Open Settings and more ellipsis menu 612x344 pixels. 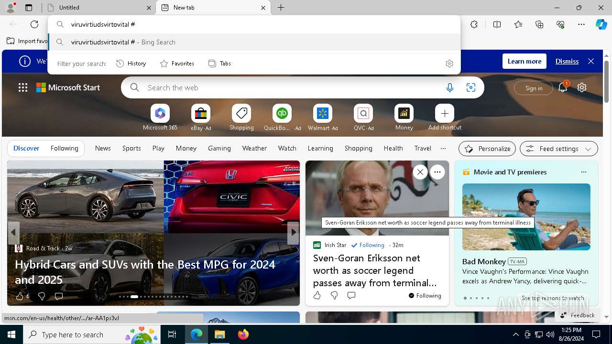(x=581, y=24)
